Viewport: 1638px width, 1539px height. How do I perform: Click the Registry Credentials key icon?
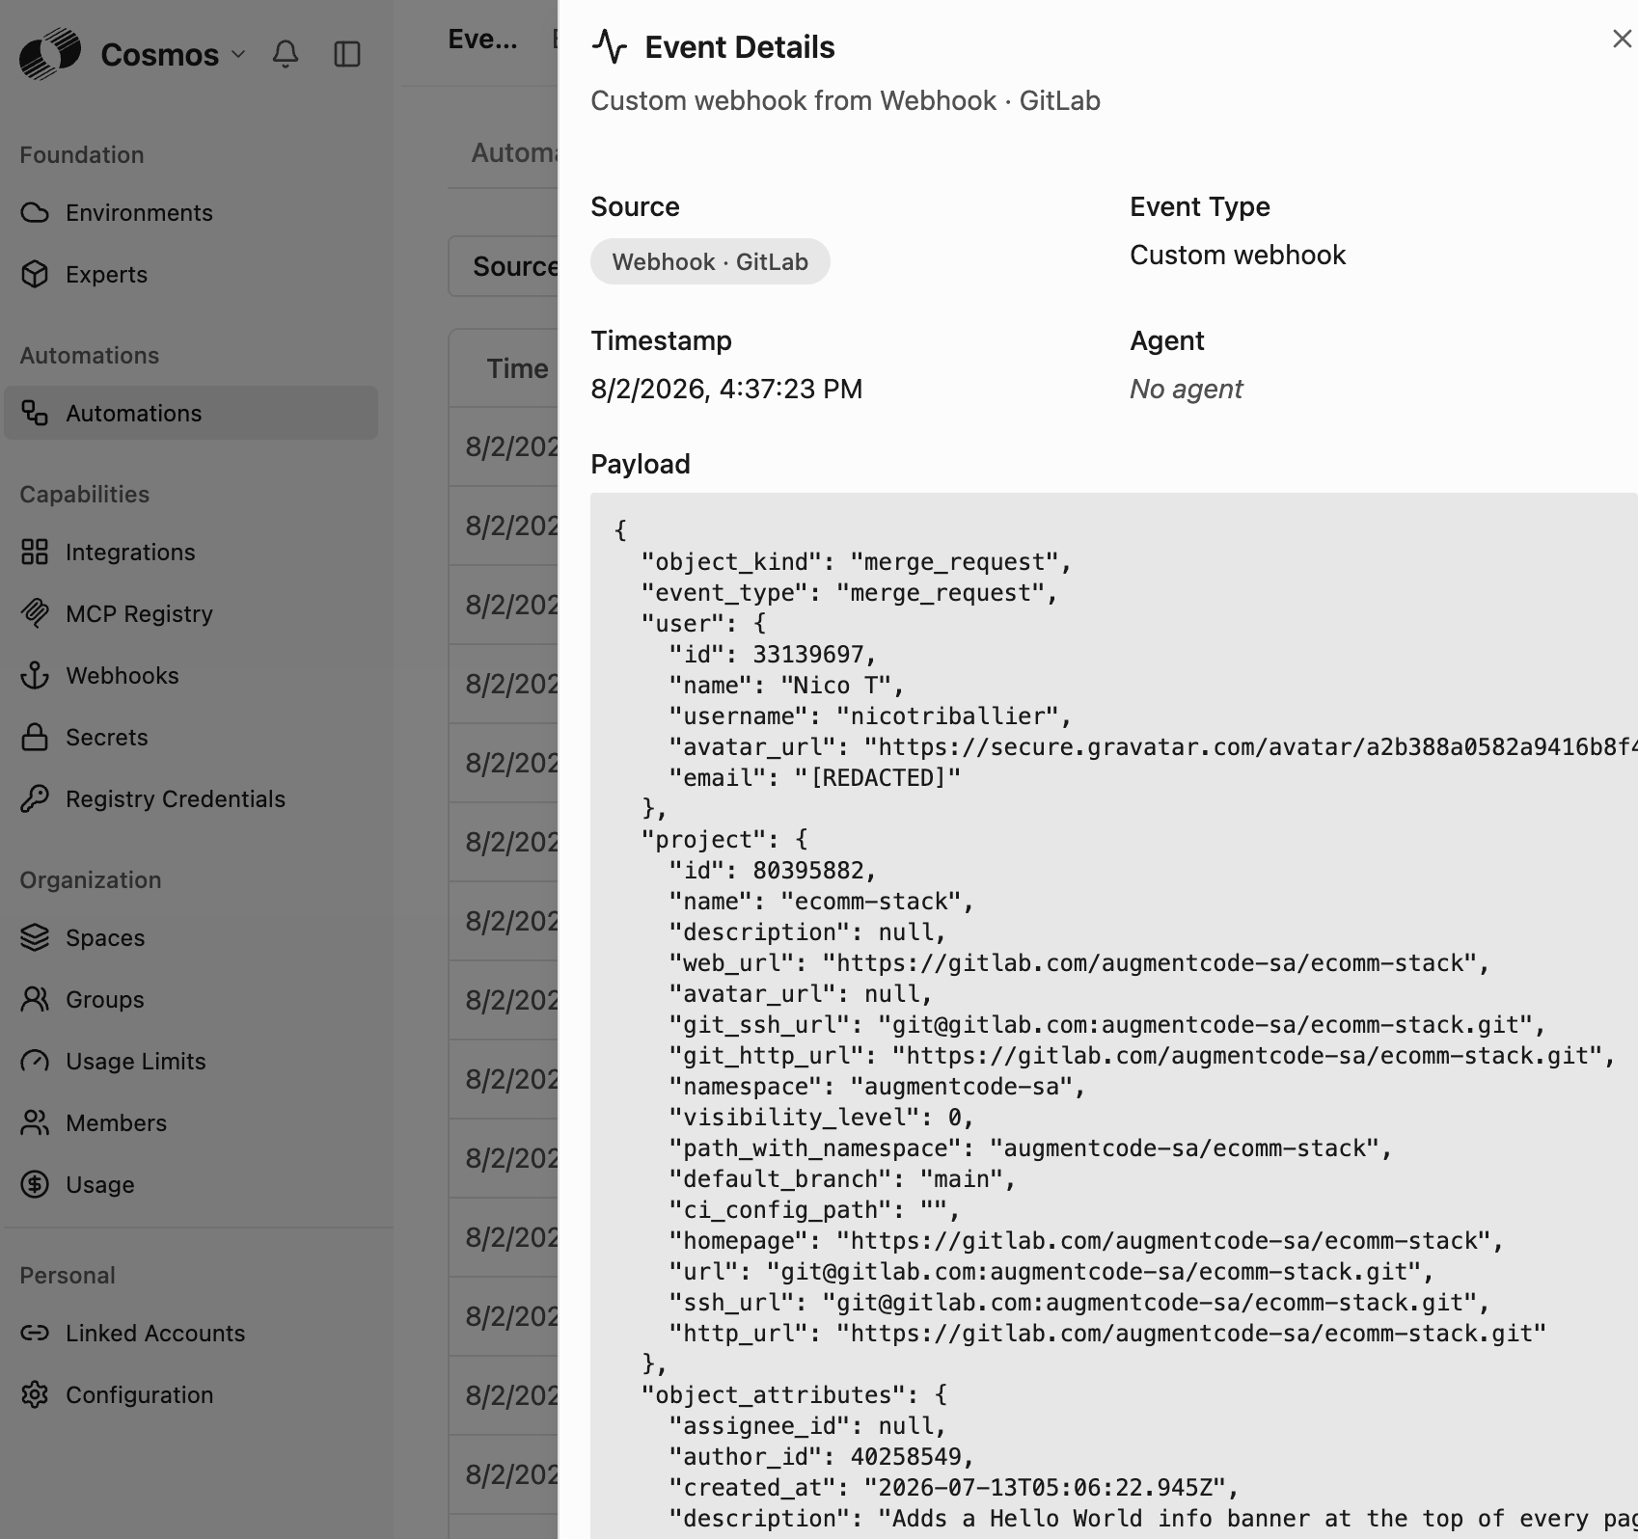click(35, 799)
